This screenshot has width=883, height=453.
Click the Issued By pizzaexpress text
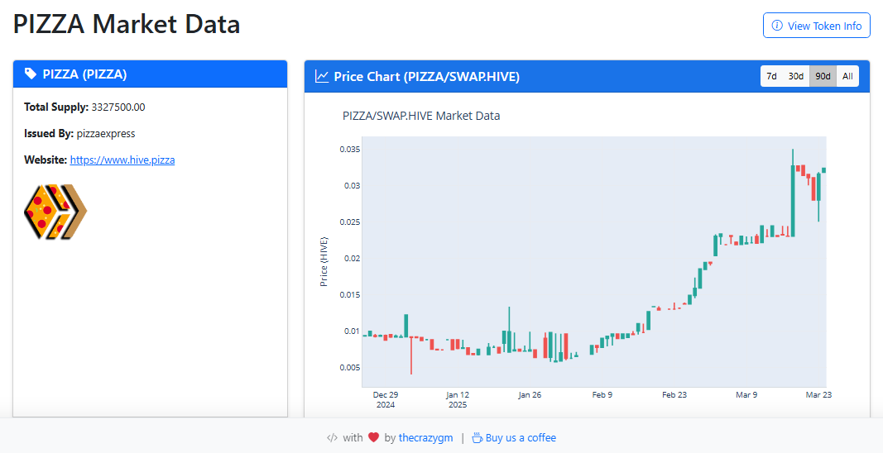click(79, 133)
